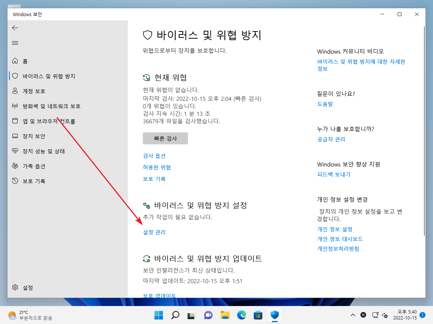Screen dimensions: 433x324
Task: Click Windows Security shield in taskbar
Action: [275, 315]
